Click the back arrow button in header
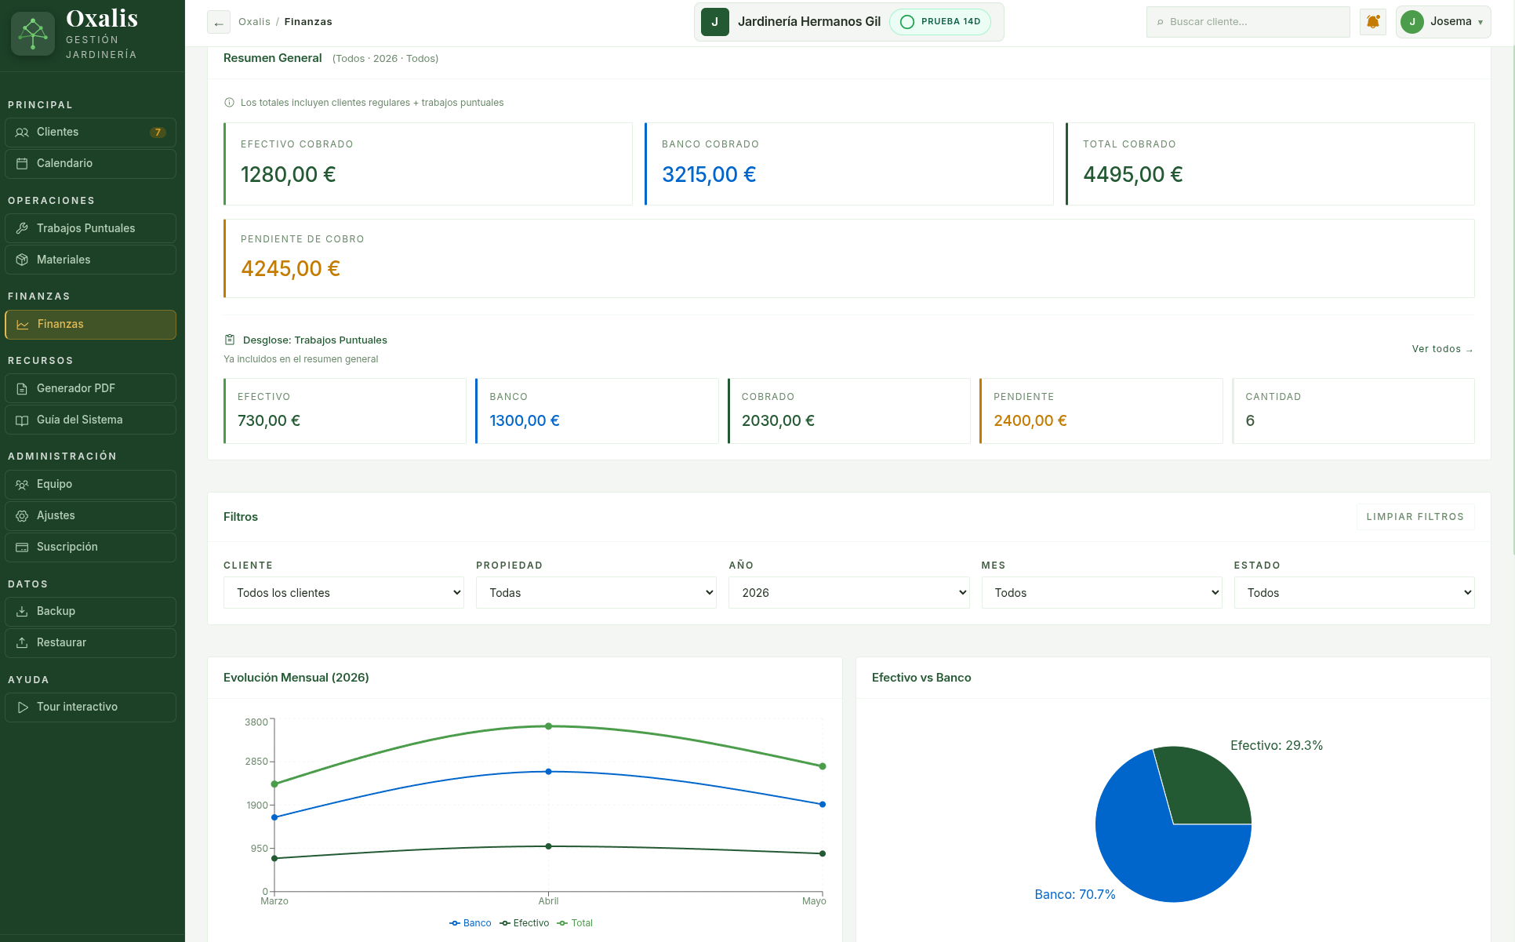Image resolution: width=1515 pixels, height=942 pixels. point(219,23)
